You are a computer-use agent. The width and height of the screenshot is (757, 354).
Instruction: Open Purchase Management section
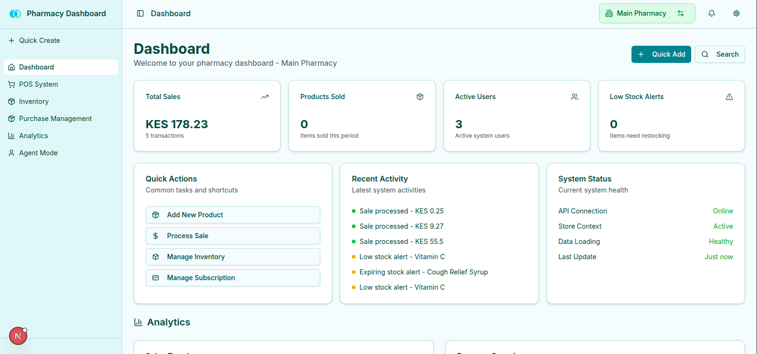(x=55, y=119)
